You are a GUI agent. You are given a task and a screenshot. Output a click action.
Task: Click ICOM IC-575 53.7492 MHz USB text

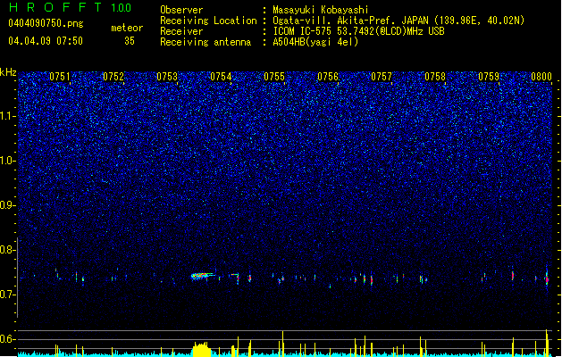pos(358,31)
